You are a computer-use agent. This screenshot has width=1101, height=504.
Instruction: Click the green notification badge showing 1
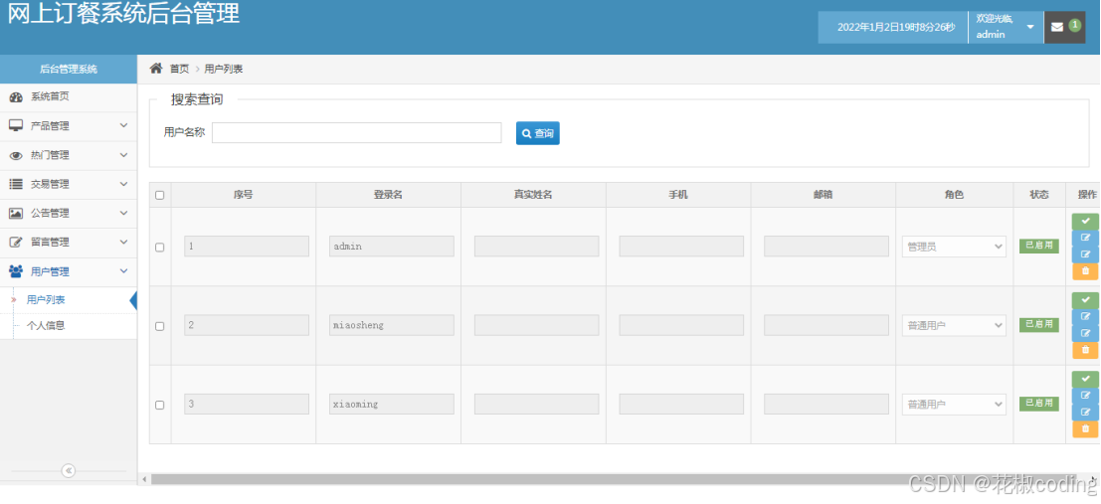[1074, 25]
